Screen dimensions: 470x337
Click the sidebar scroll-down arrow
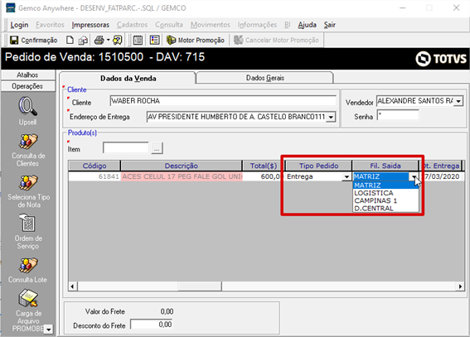[x=49, y=330]
